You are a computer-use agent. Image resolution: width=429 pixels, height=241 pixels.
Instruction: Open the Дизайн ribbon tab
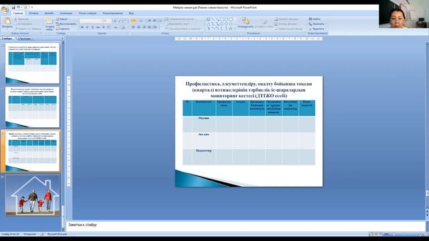(x=49, y=13)
